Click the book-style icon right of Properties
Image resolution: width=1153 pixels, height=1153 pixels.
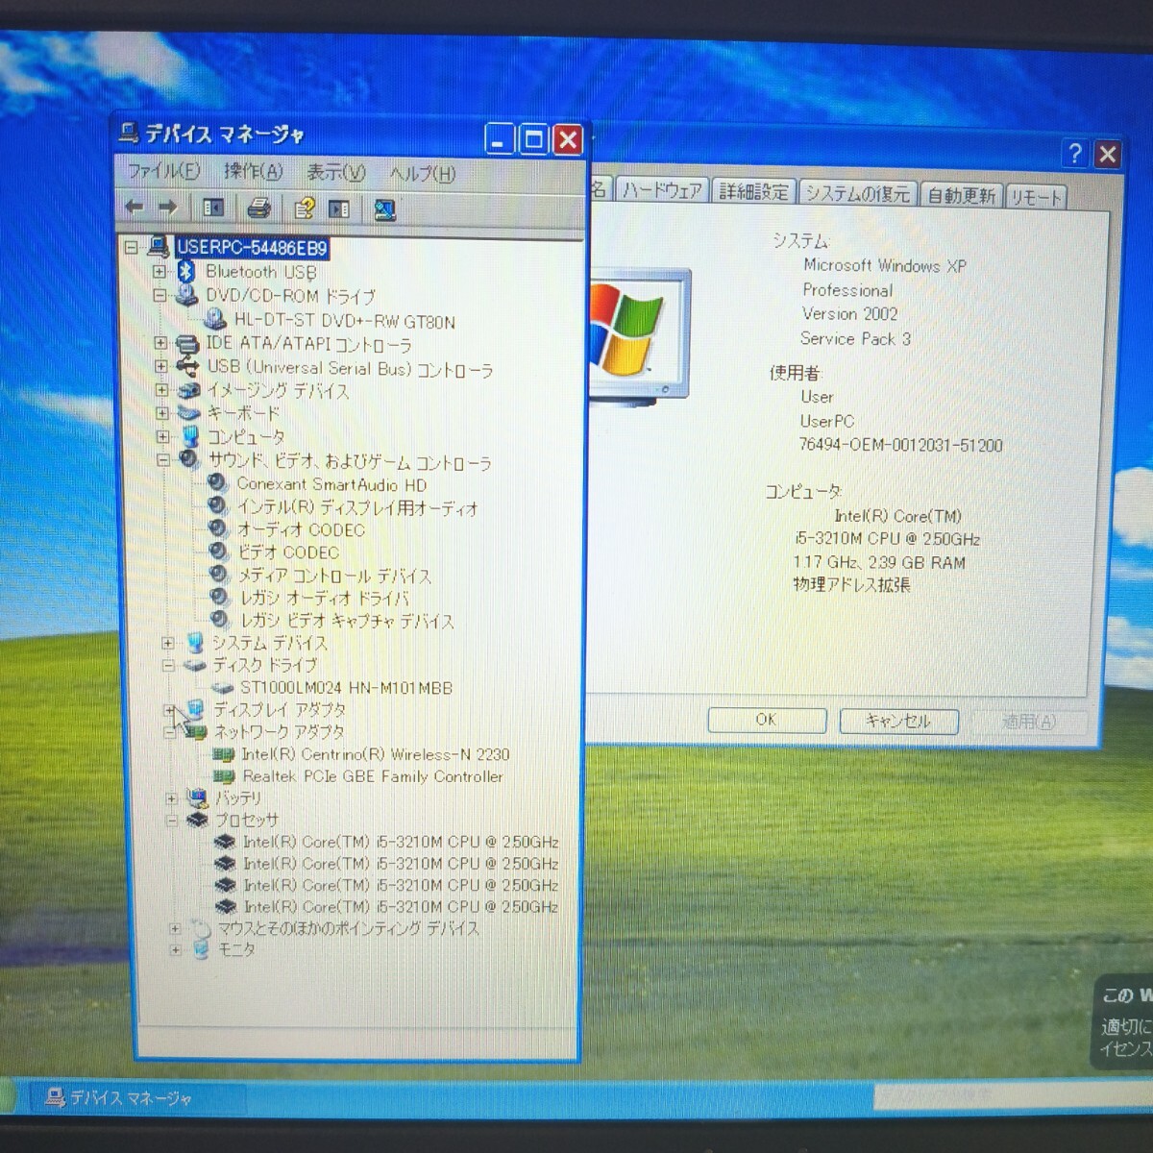[x=339, y=209]
